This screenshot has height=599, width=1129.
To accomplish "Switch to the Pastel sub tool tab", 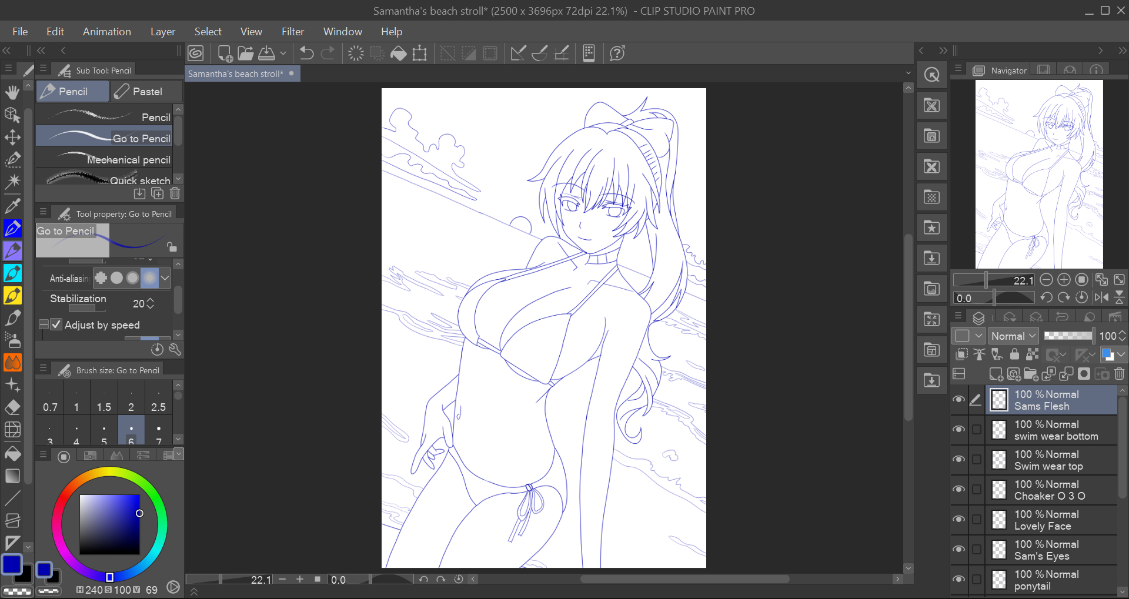I will (146, 92).
